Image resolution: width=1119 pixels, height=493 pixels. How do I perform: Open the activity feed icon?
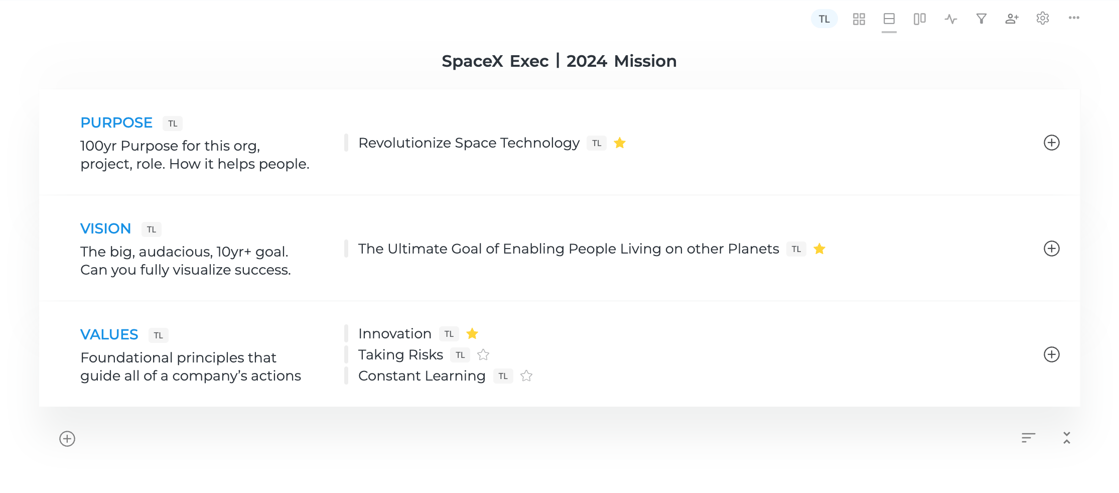(x=950, y=19)
